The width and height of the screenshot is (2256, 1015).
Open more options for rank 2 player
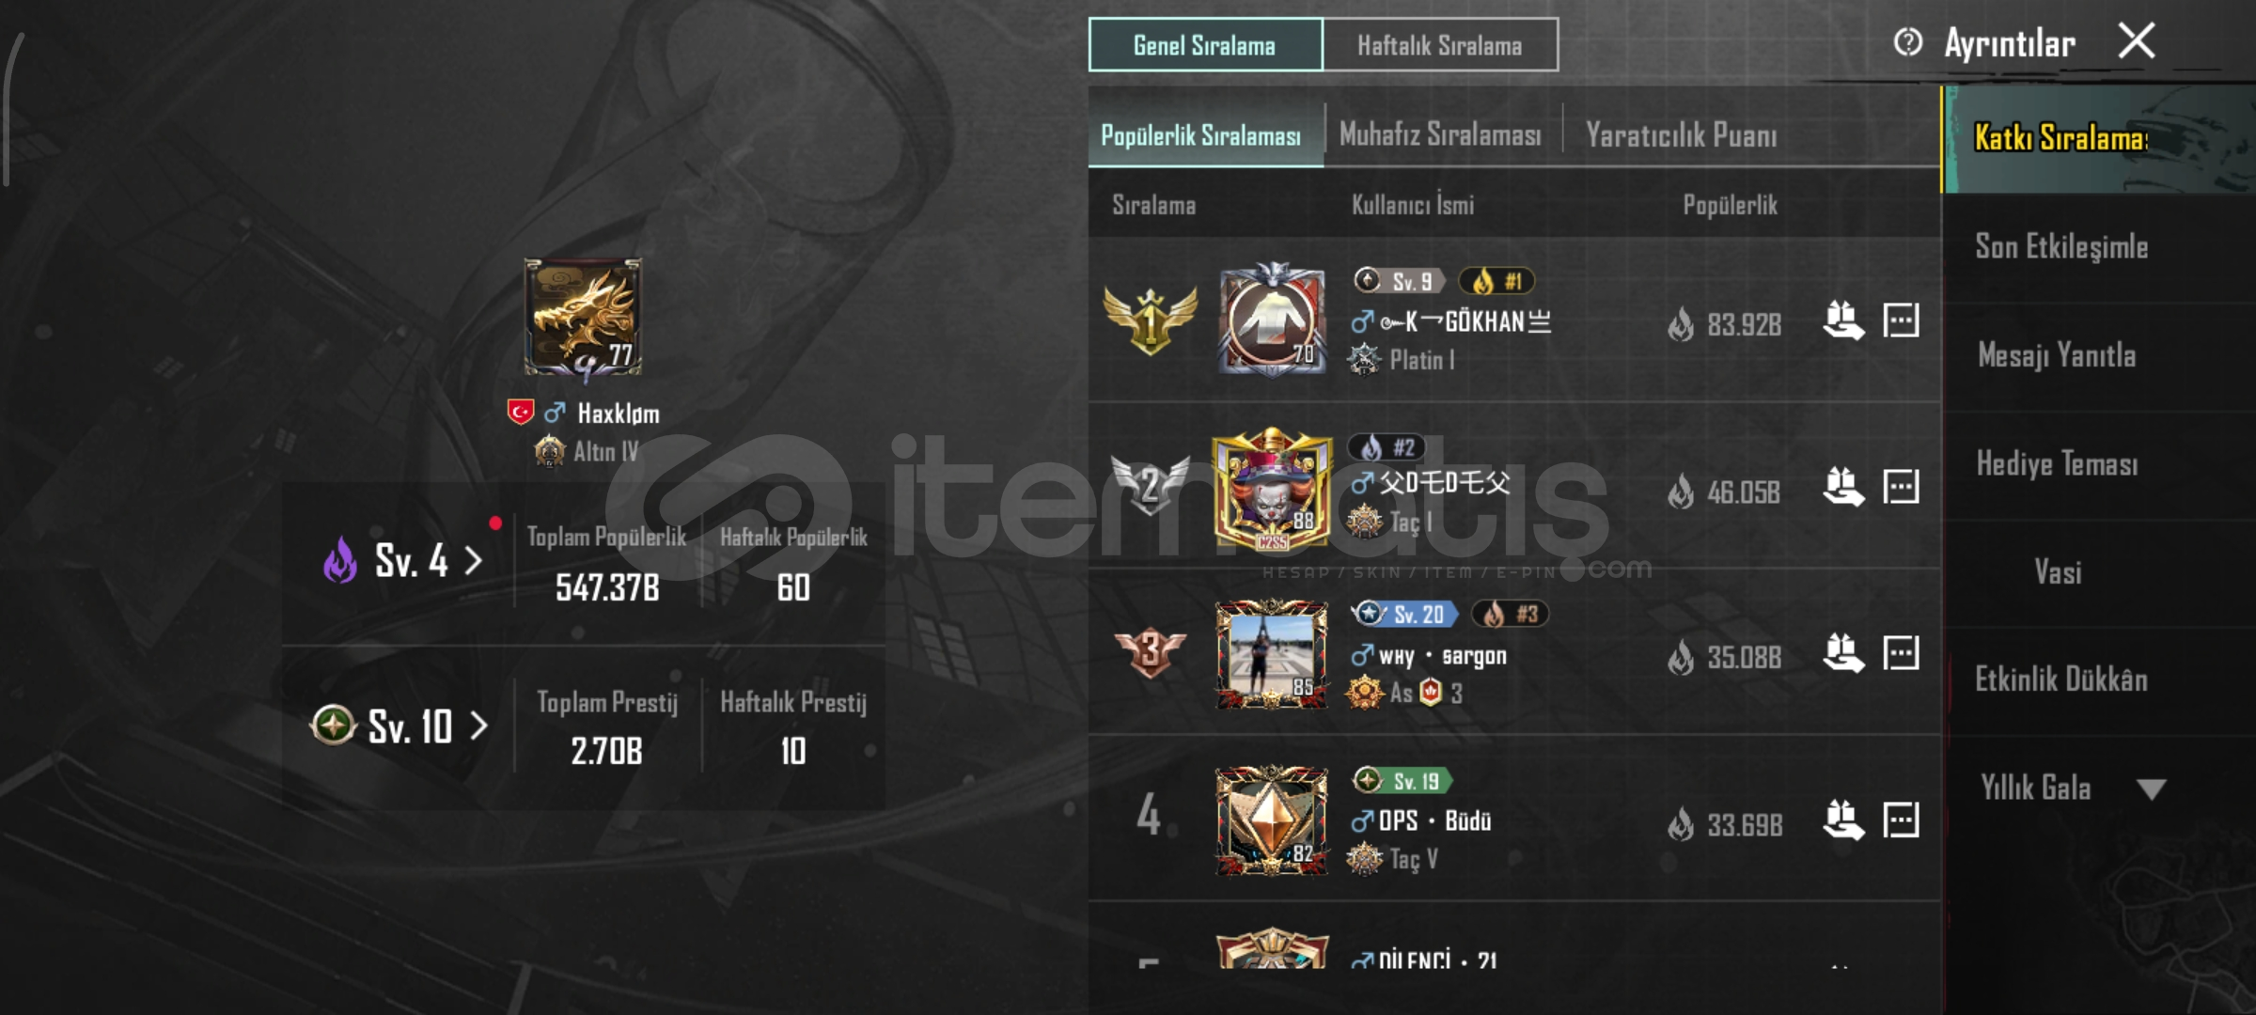1901,487
